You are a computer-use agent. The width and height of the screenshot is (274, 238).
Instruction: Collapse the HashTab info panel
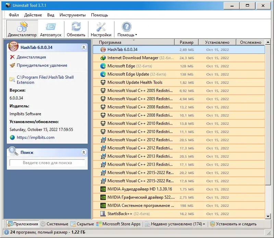point(84,48)
